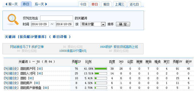This screenshot has width=196, height=91.
Task: Sort by 关键词 column arrow
Action: tap(37, 64)
